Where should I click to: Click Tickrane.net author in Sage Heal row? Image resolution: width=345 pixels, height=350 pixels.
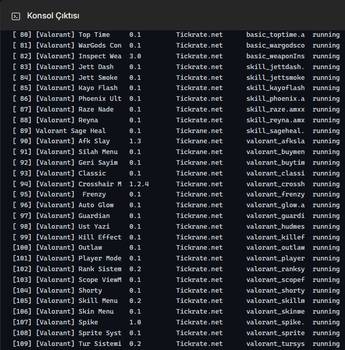(x=199, y=130)
